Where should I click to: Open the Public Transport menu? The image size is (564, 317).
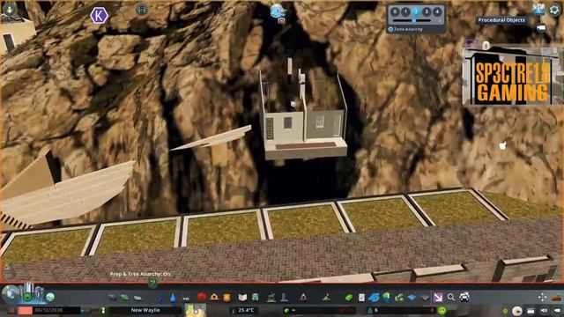256,298
